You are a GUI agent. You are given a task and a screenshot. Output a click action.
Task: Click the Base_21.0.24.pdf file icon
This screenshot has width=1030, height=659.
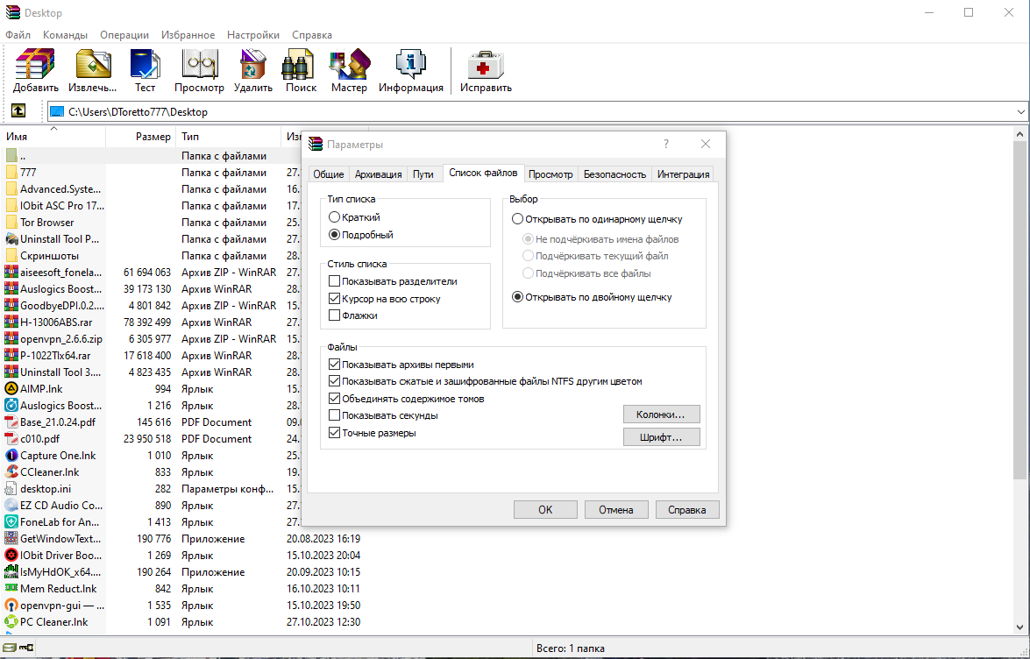[11, 422]
